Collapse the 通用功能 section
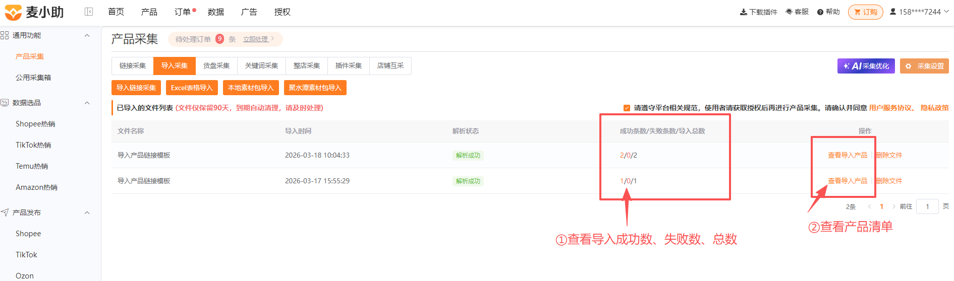954x281 pixels. 87,35
